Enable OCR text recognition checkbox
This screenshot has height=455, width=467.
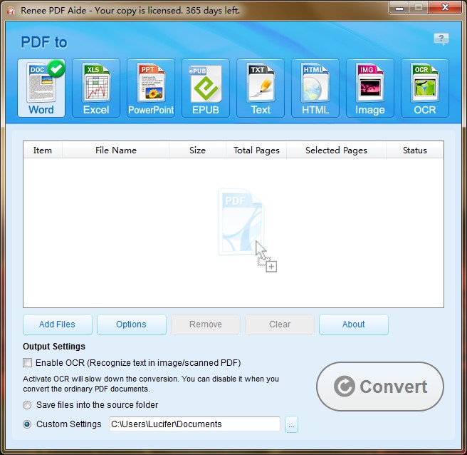pyautogui.click(x=28, y=363)
